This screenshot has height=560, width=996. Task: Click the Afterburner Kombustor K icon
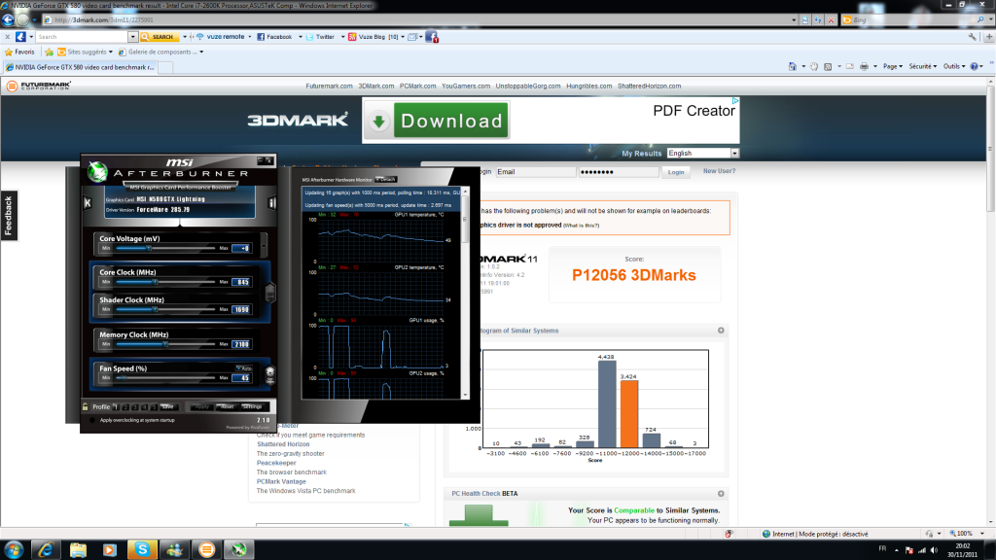(88, 202)
